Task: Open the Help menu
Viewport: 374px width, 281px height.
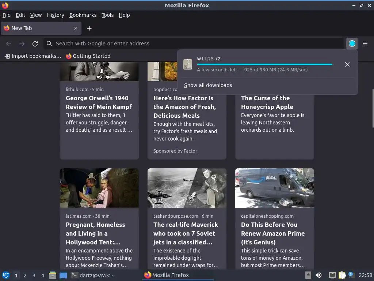Action: [x=124, y=15]
